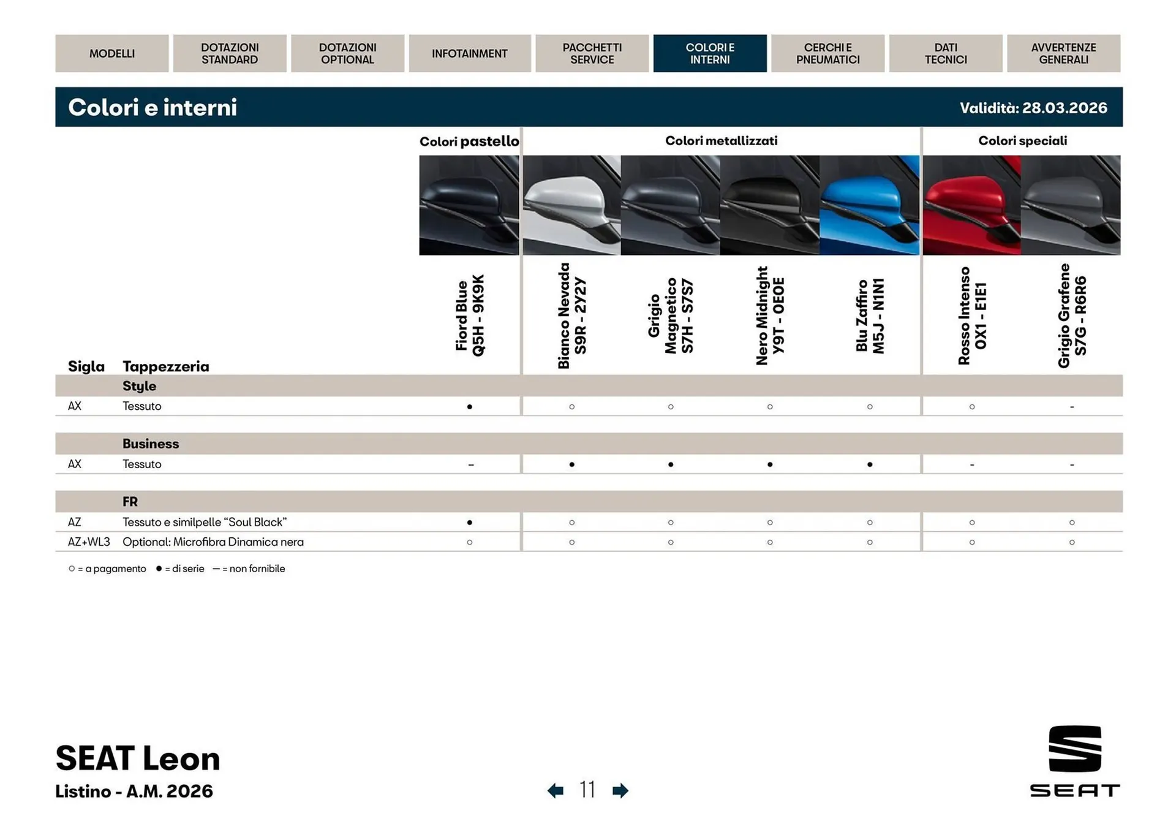Screen dimensions: 1176x832
Task: Click the Style section header
Action: [589, 386]
